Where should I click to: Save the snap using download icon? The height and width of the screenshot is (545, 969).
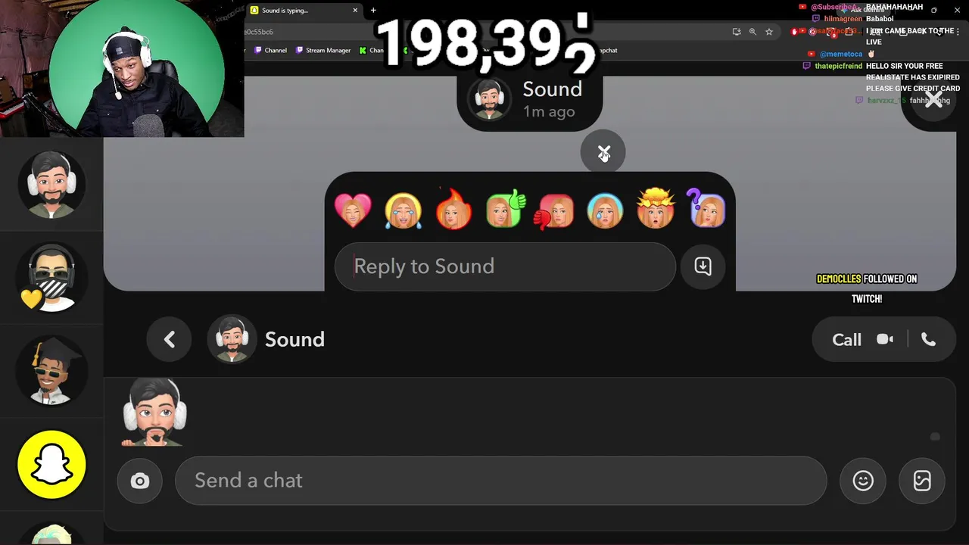point(703,266)
